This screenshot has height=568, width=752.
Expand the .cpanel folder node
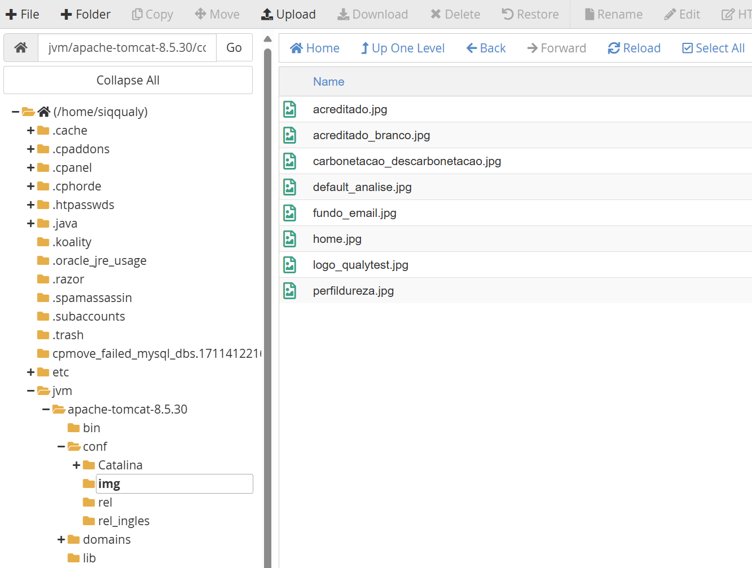(31, 168)
